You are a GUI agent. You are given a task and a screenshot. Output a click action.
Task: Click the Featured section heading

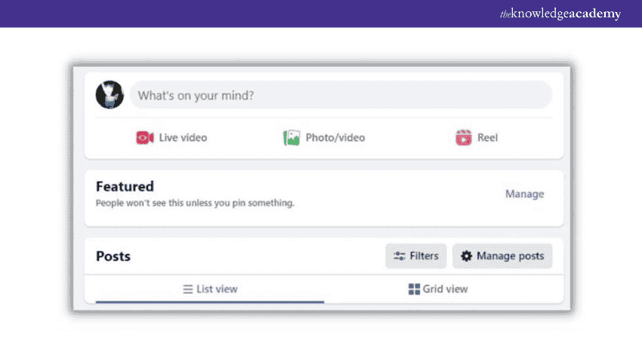tap(125, 186)
